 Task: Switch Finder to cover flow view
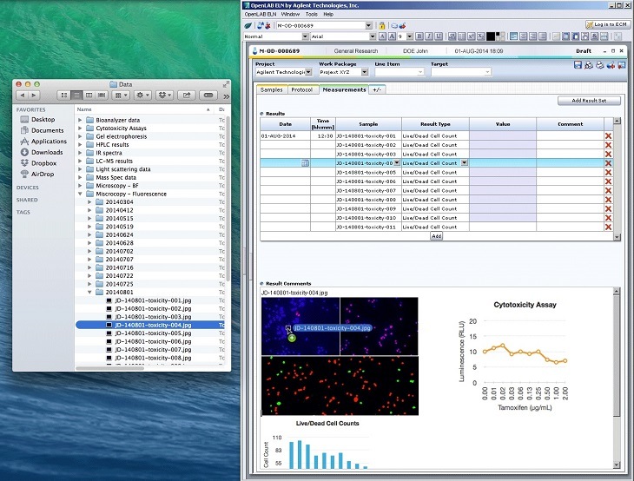tap(102, 96)
